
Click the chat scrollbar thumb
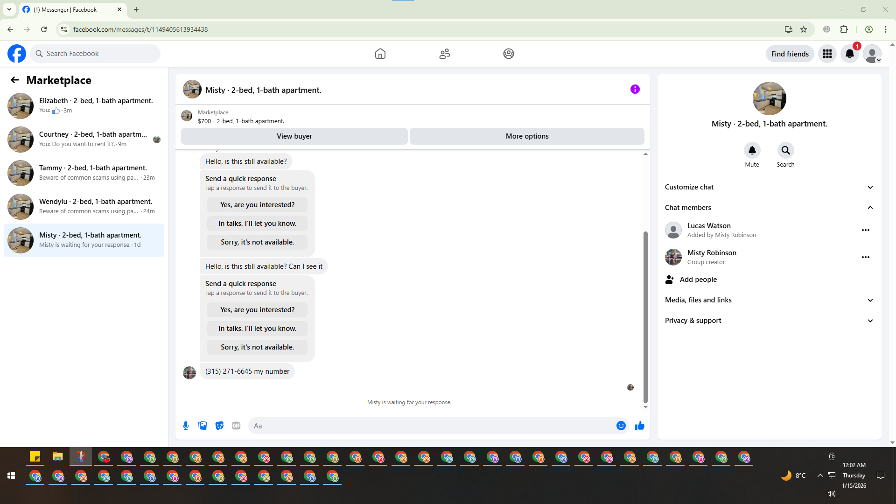point(645,317)
